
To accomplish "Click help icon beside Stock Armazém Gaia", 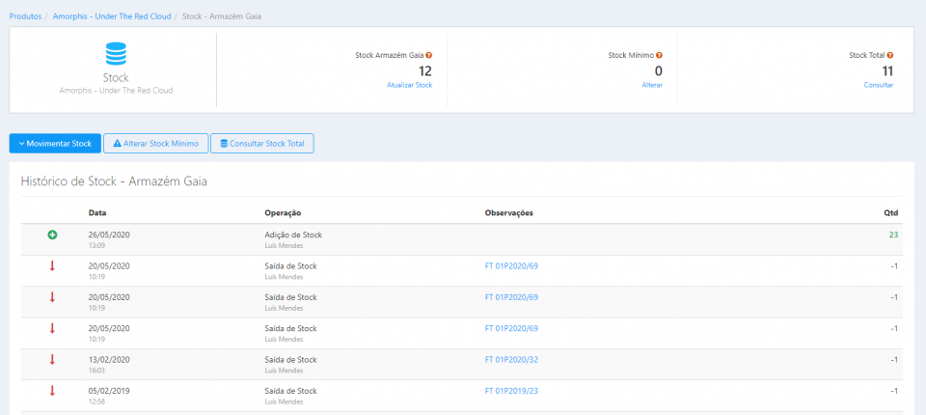I will 428,55.
